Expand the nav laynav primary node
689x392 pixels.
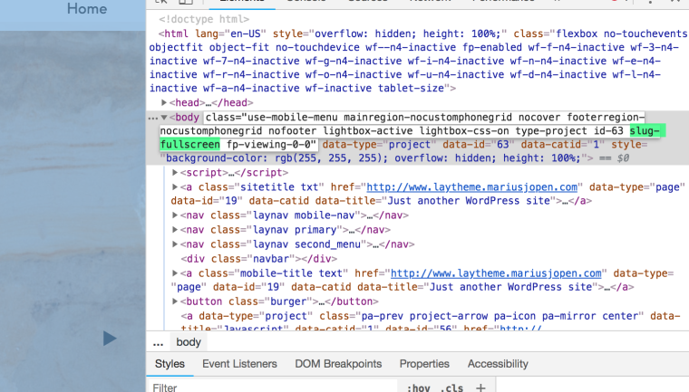176,230
